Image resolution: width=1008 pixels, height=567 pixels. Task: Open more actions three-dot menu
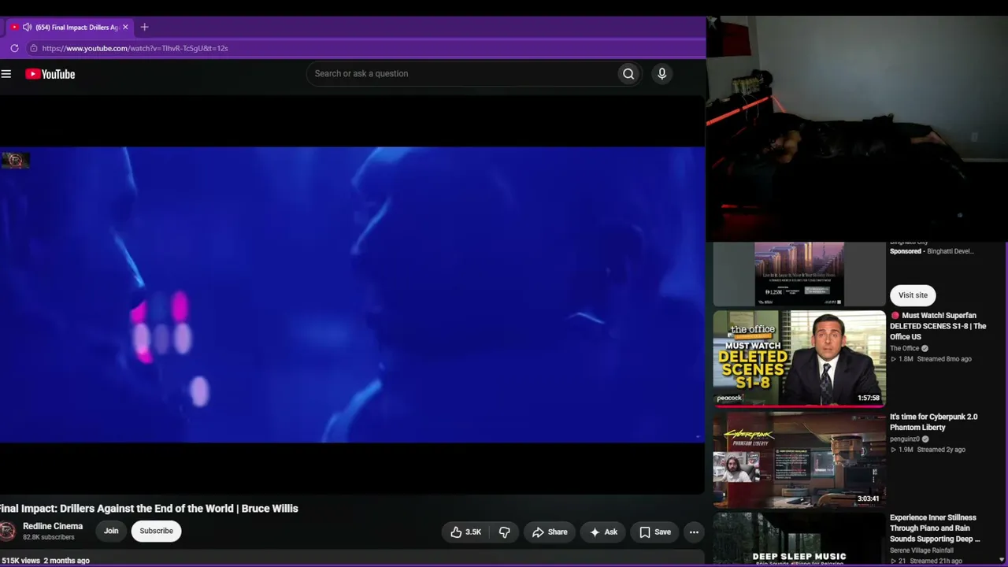[694, 532]
